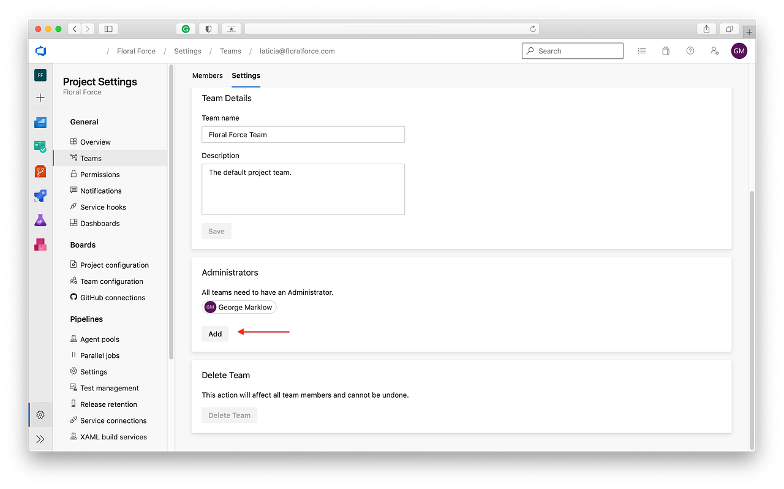Image resolution: width=784 pixels, height=489 pixels.
Task: Switch to the Members tab
Action: [x=207, y=75]
